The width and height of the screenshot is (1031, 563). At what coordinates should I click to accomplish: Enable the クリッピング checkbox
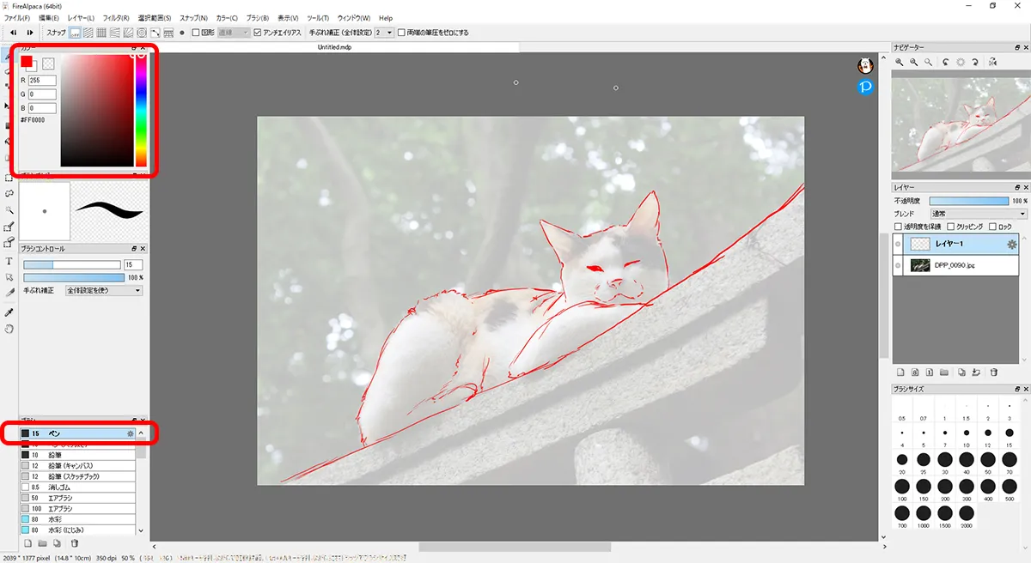950,227
